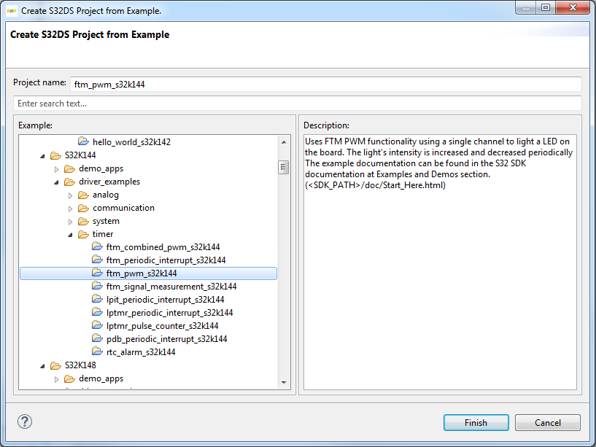Click folder icon of lpit_periodic_interrupt_s32k144
Viewport: 596px width, 447px height.
pos(97,299)
